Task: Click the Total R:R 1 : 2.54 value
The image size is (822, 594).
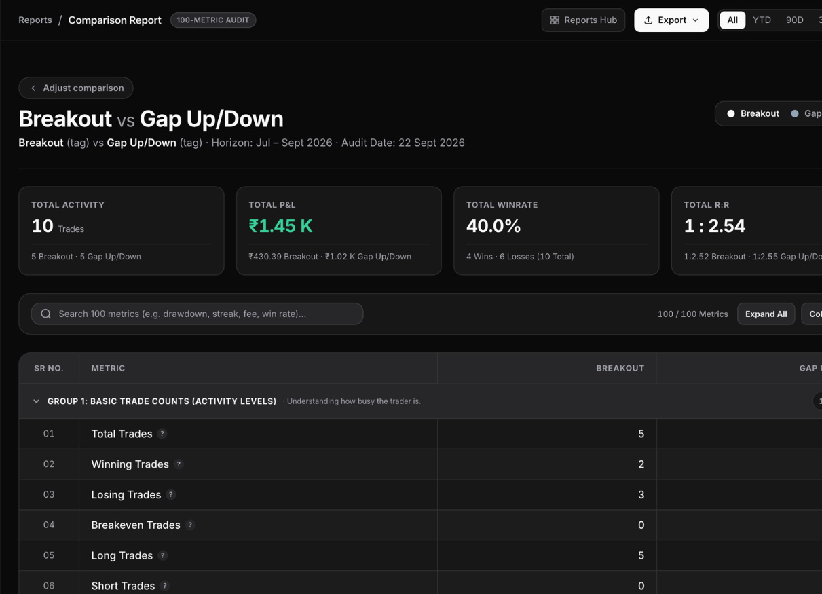Action: click(x=714, y=226)
